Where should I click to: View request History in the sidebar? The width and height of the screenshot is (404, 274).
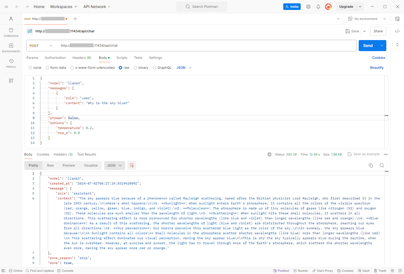pyautogui.click(x=11, y=64)
